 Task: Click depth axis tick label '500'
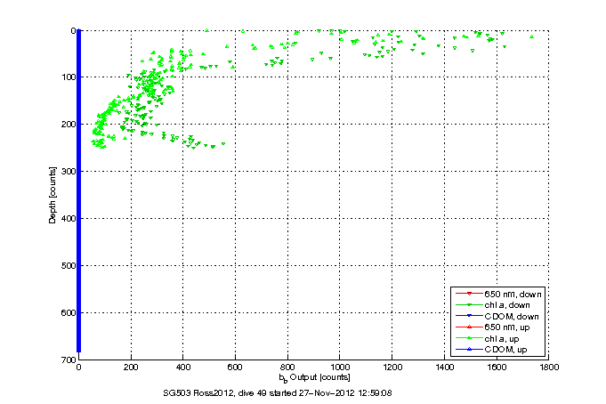coord(69,265)
